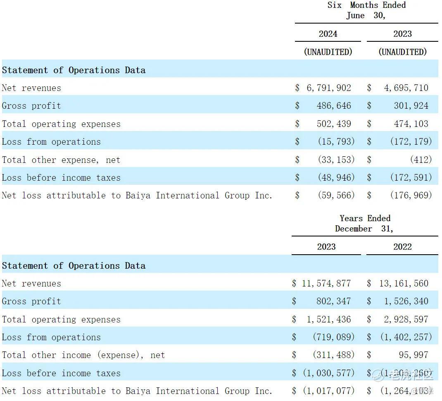
Task: Click "Gross profit" label in the six-month table
Action: coord(31,106)
